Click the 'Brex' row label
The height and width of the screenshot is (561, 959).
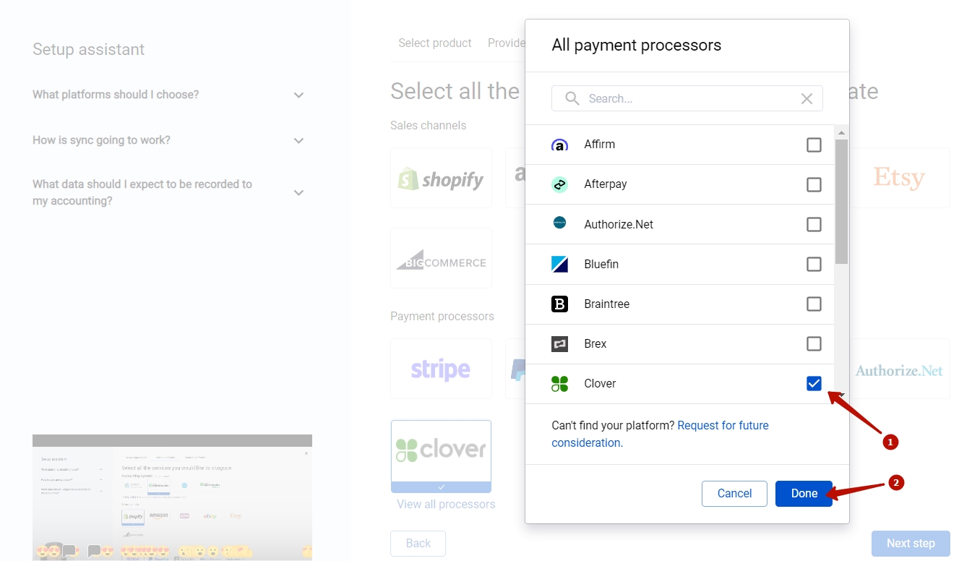click(x=595, y=343)
